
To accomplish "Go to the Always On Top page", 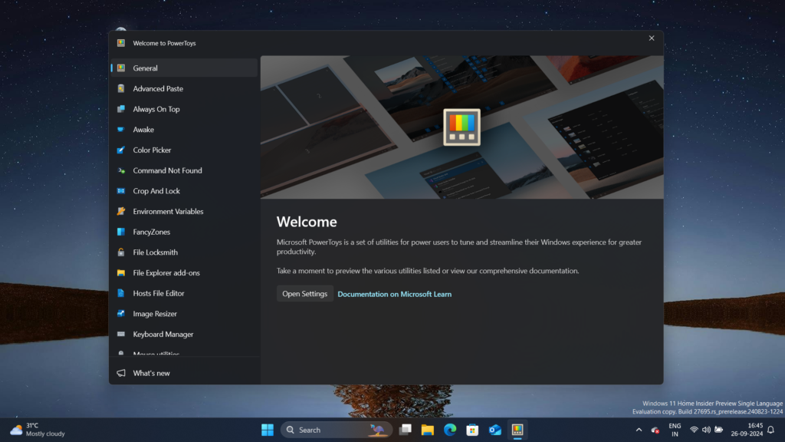I will click(184, 109).
